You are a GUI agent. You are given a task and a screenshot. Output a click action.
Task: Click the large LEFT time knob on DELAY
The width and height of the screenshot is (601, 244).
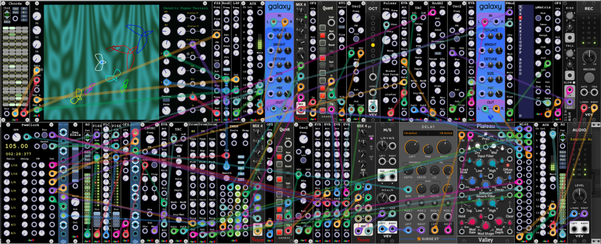411,147
